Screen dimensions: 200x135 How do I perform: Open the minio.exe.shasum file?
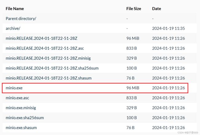(21, 128)
